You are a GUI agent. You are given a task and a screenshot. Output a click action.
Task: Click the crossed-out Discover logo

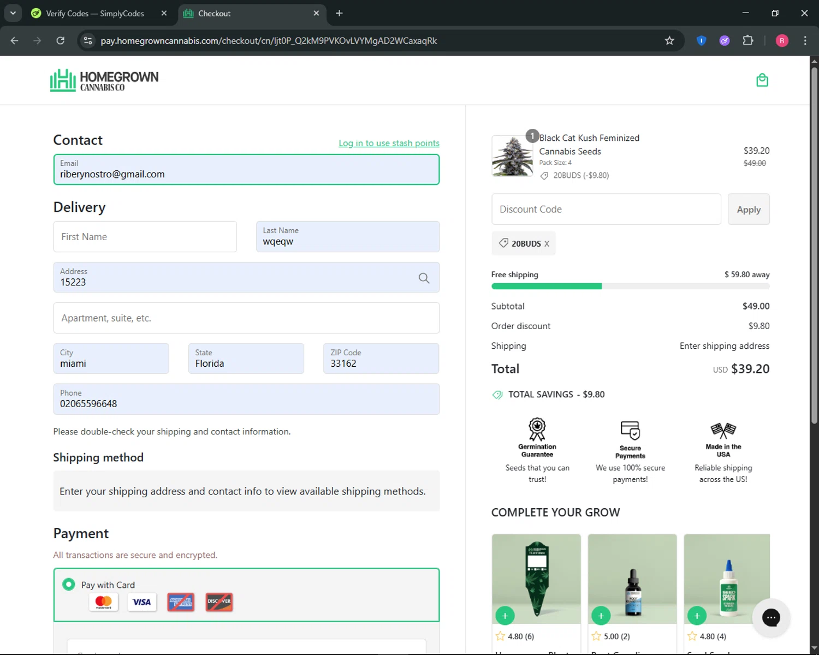click(x=219, y=602)
